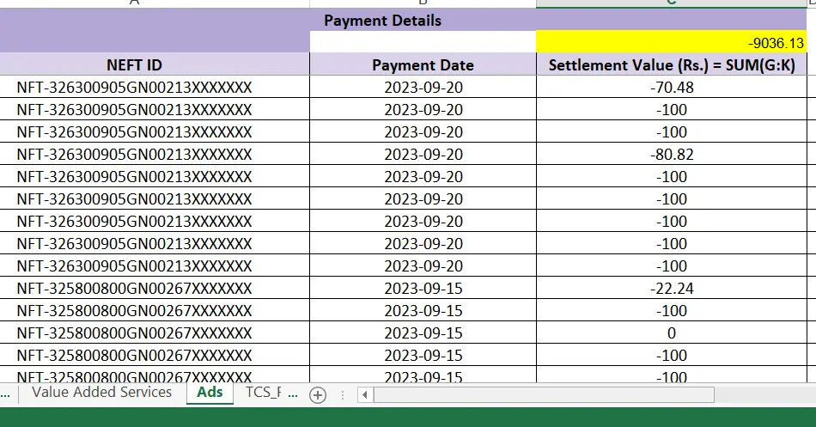This screenshot has height=427, width=816.
Task: Click the NEFT ID column heading cell
Action: [x=134, y=64]
